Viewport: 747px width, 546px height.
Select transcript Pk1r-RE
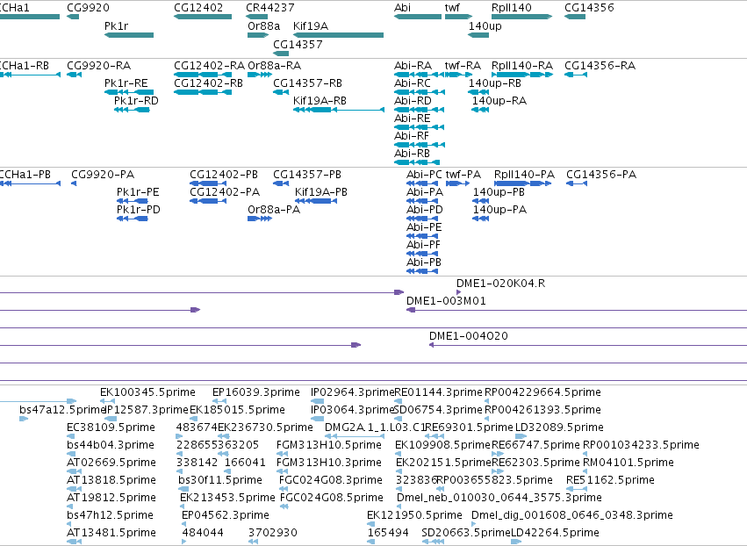(129, 92)
